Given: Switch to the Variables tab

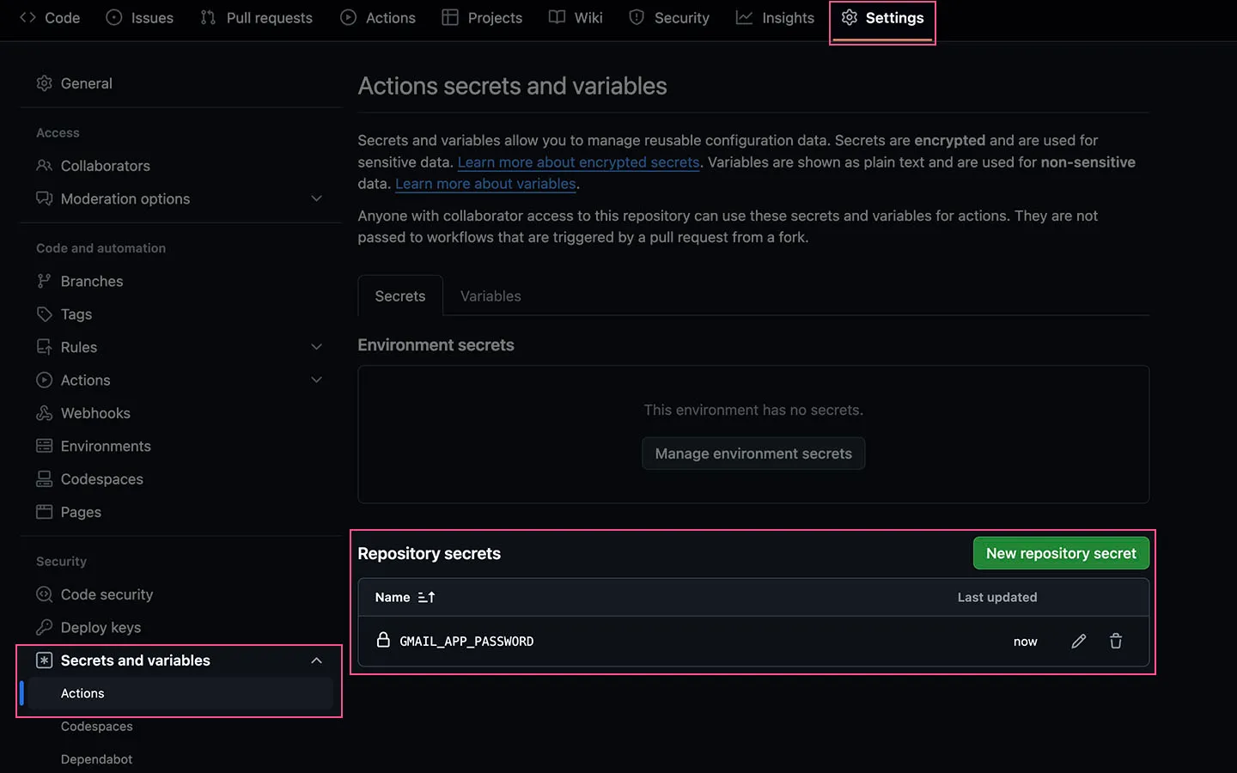Looking at the screenshot, I should 491,296.
